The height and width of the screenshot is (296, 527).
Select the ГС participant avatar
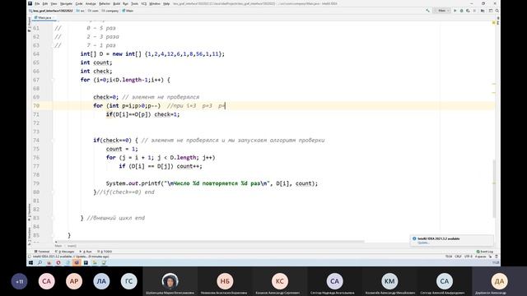click(128, 281)
